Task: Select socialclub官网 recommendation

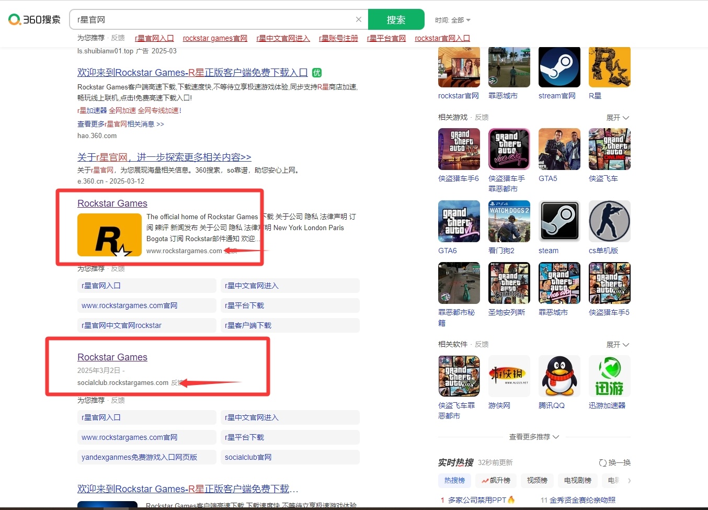Action: pos(290,457)
